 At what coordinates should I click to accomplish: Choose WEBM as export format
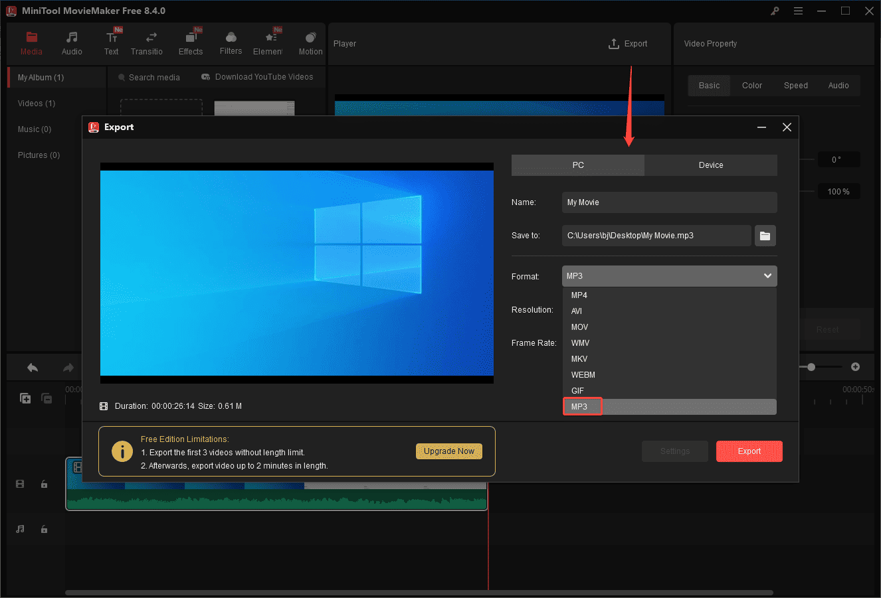point(583,374)
